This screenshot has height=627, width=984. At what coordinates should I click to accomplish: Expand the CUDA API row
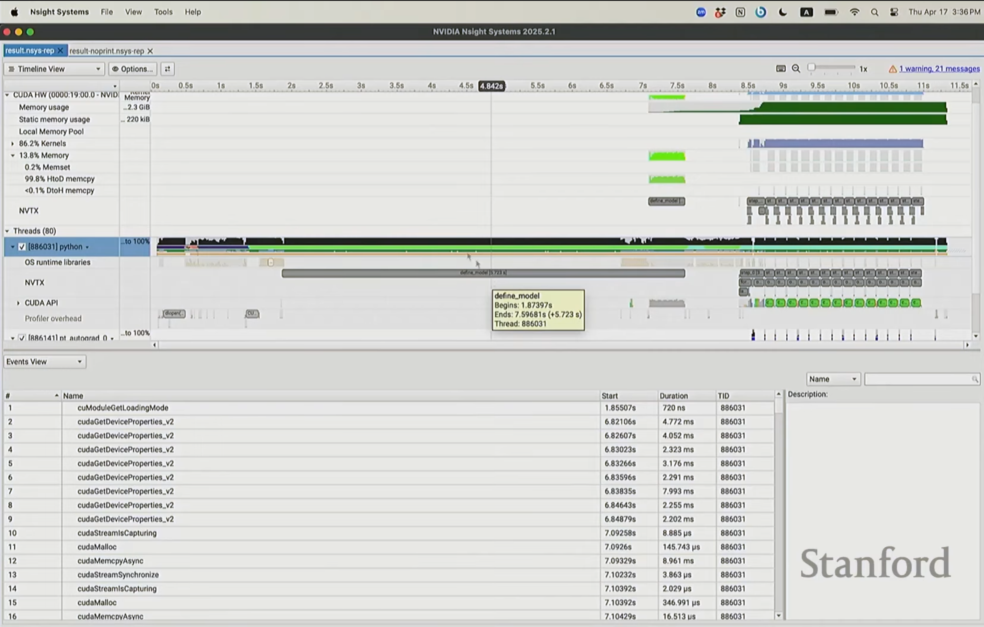(x=18, y=303)
